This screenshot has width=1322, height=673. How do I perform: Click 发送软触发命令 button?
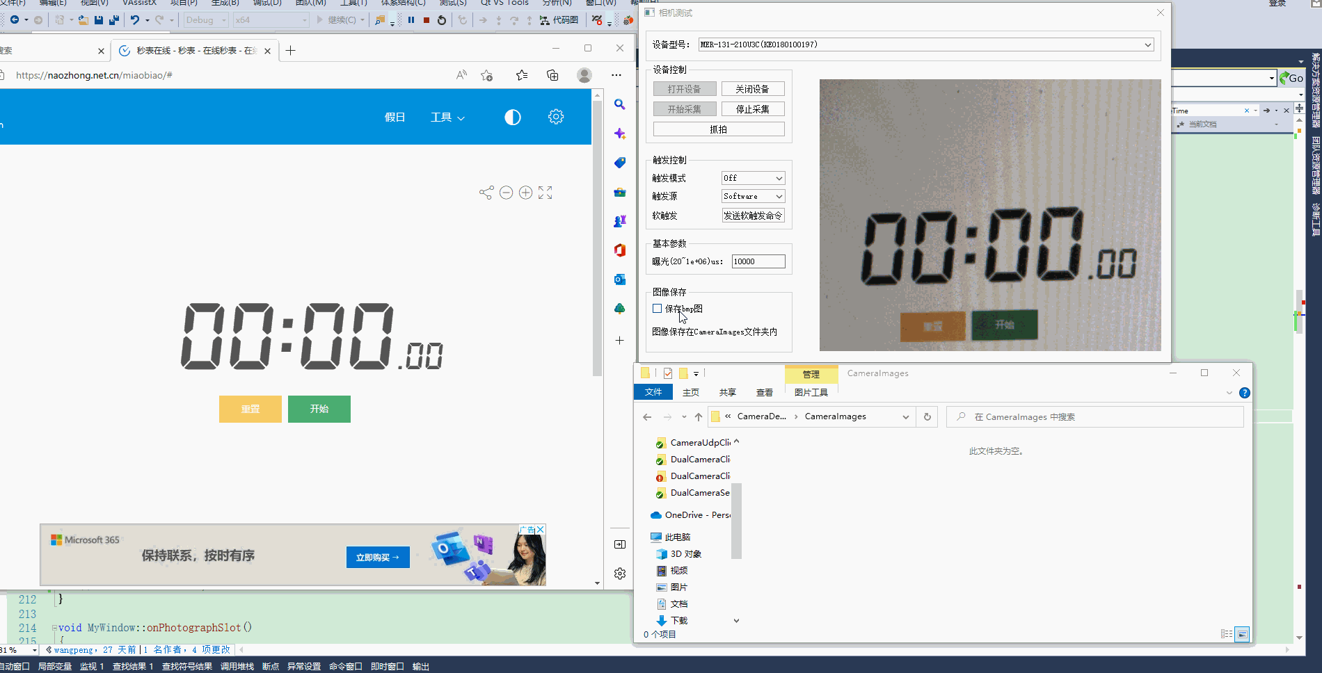[754, 216]
